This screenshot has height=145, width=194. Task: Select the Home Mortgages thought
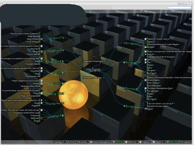tap(33, 42)
